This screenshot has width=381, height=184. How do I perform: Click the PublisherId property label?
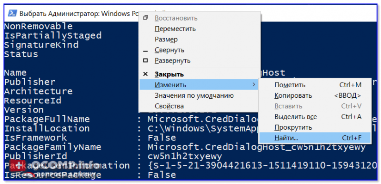pos(35,156)
